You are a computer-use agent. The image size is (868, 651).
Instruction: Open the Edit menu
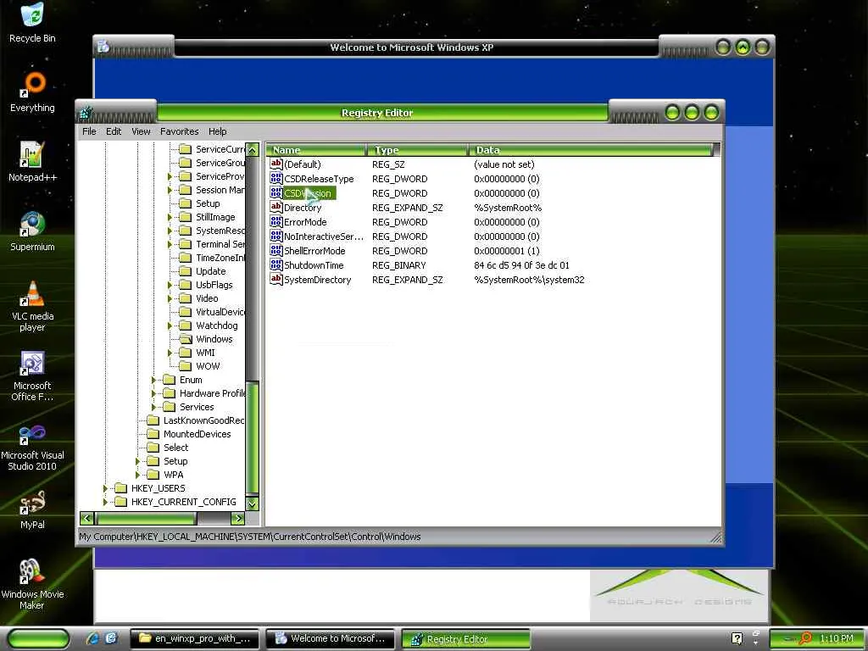click(x=114, y=131)
